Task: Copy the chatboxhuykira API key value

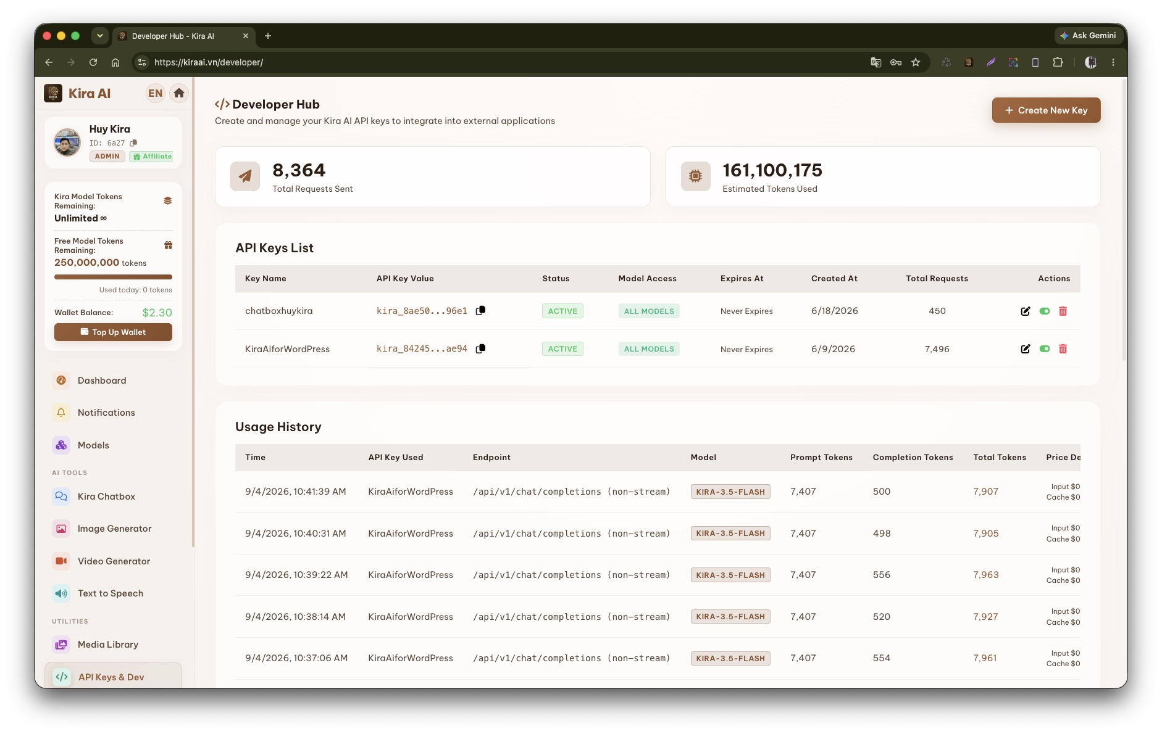Action: [x=480, y=311]
